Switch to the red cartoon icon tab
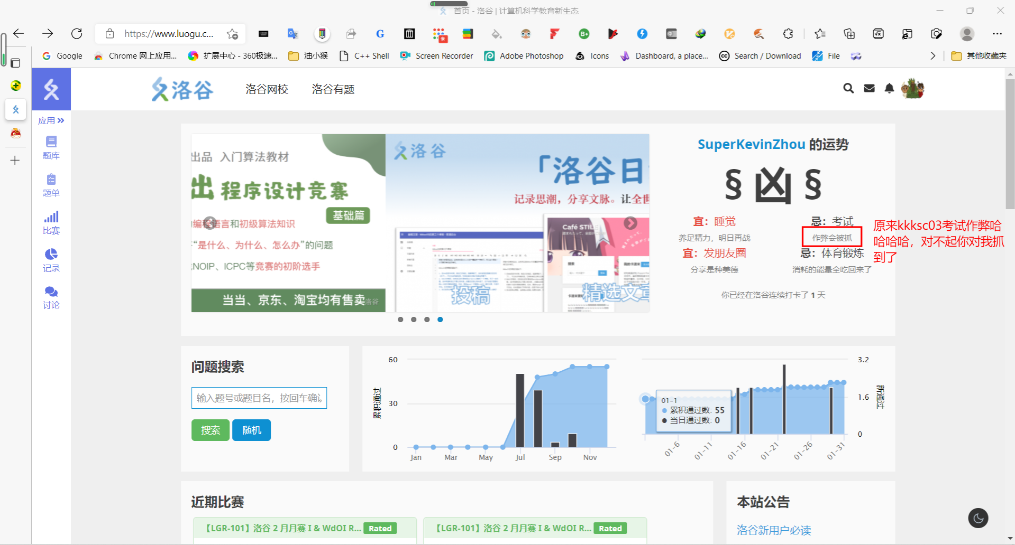Viewport: 1015px width, 545px height. (16, 133)
